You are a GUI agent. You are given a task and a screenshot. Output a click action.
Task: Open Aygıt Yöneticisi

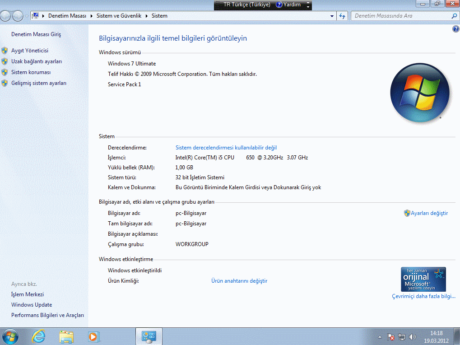pyautogui.click(x=30, y=51)
